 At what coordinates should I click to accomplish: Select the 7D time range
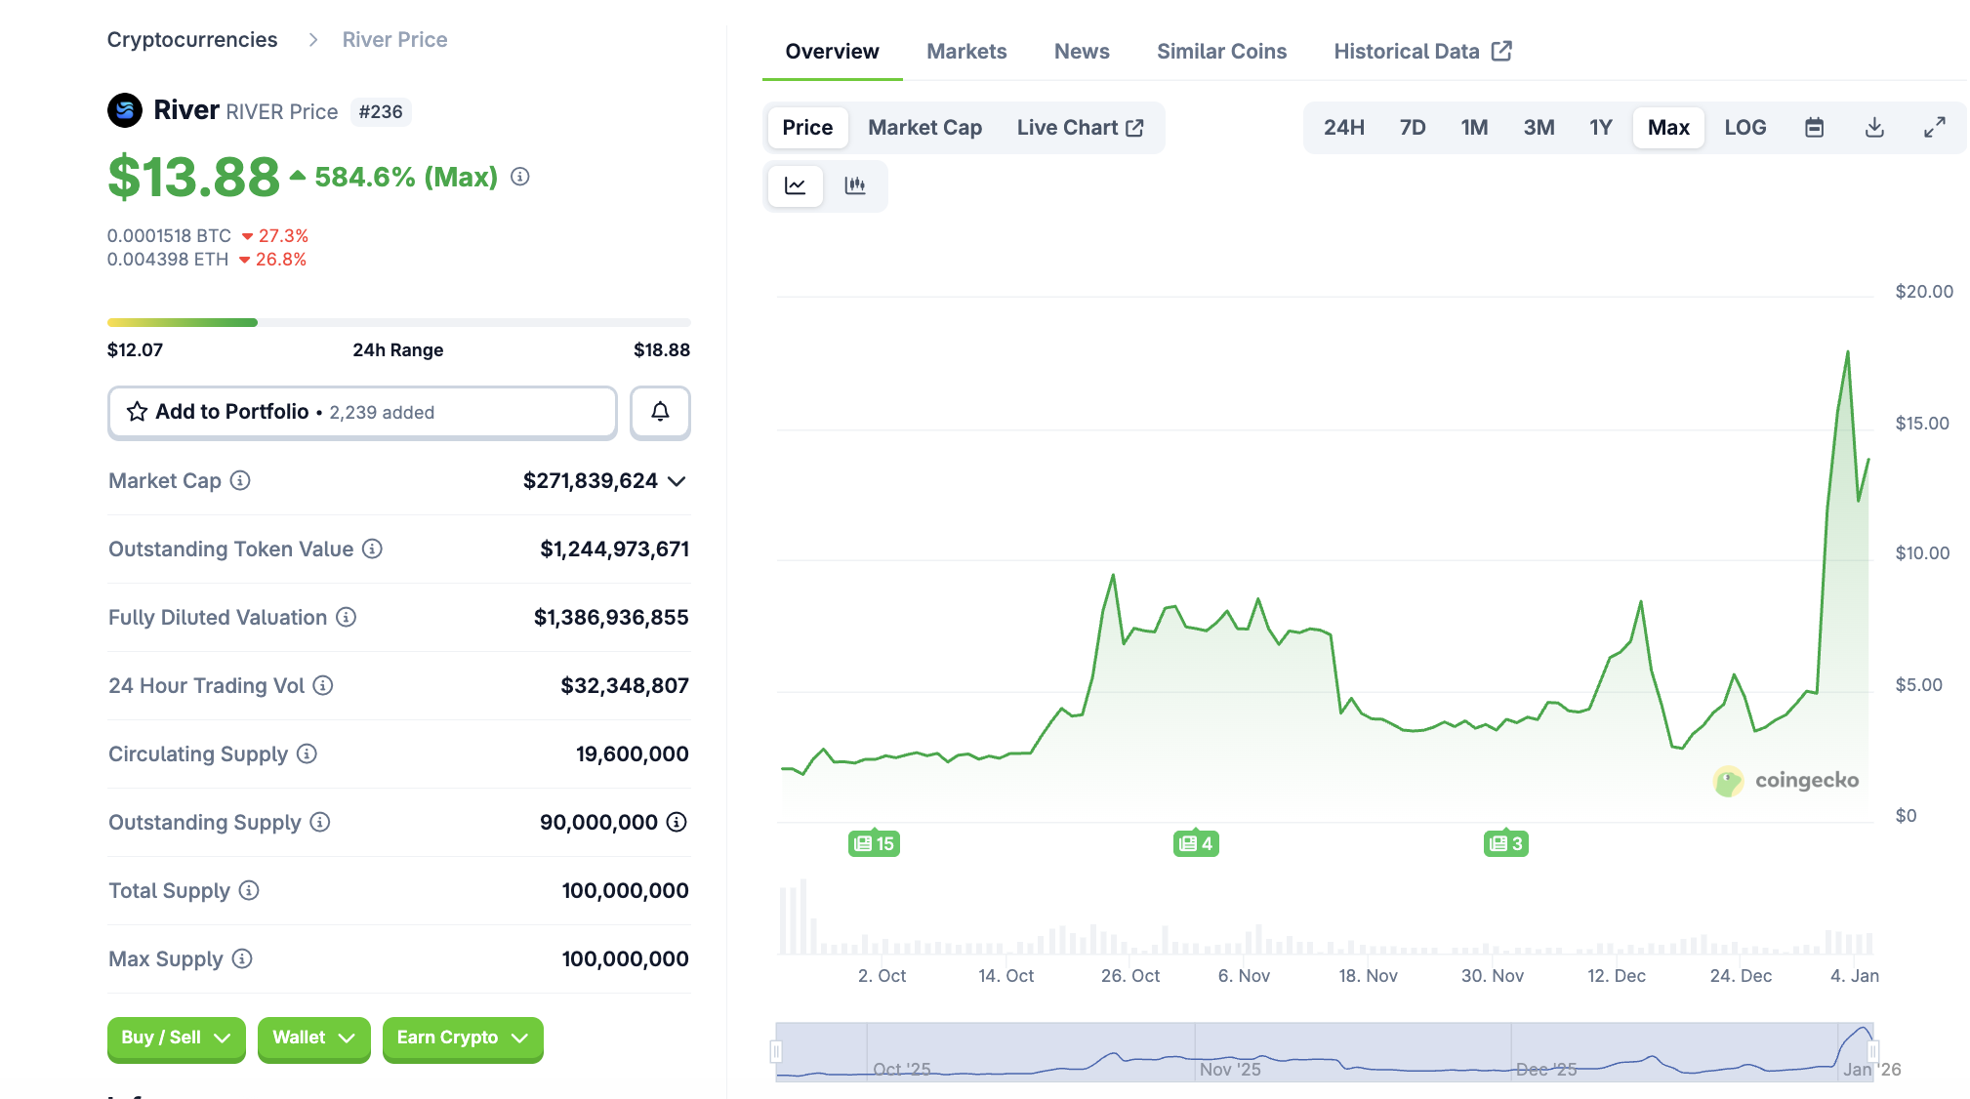[x=1412, y=128]
